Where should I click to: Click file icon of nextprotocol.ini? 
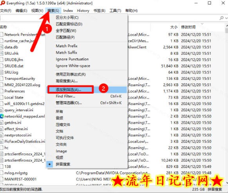click(2, 135)
